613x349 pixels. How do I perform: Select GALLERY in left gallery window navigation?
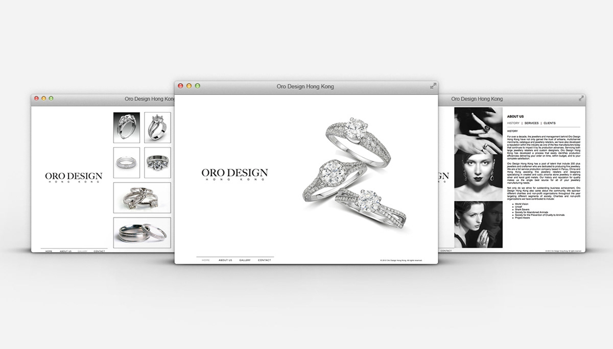coord(83,251)
